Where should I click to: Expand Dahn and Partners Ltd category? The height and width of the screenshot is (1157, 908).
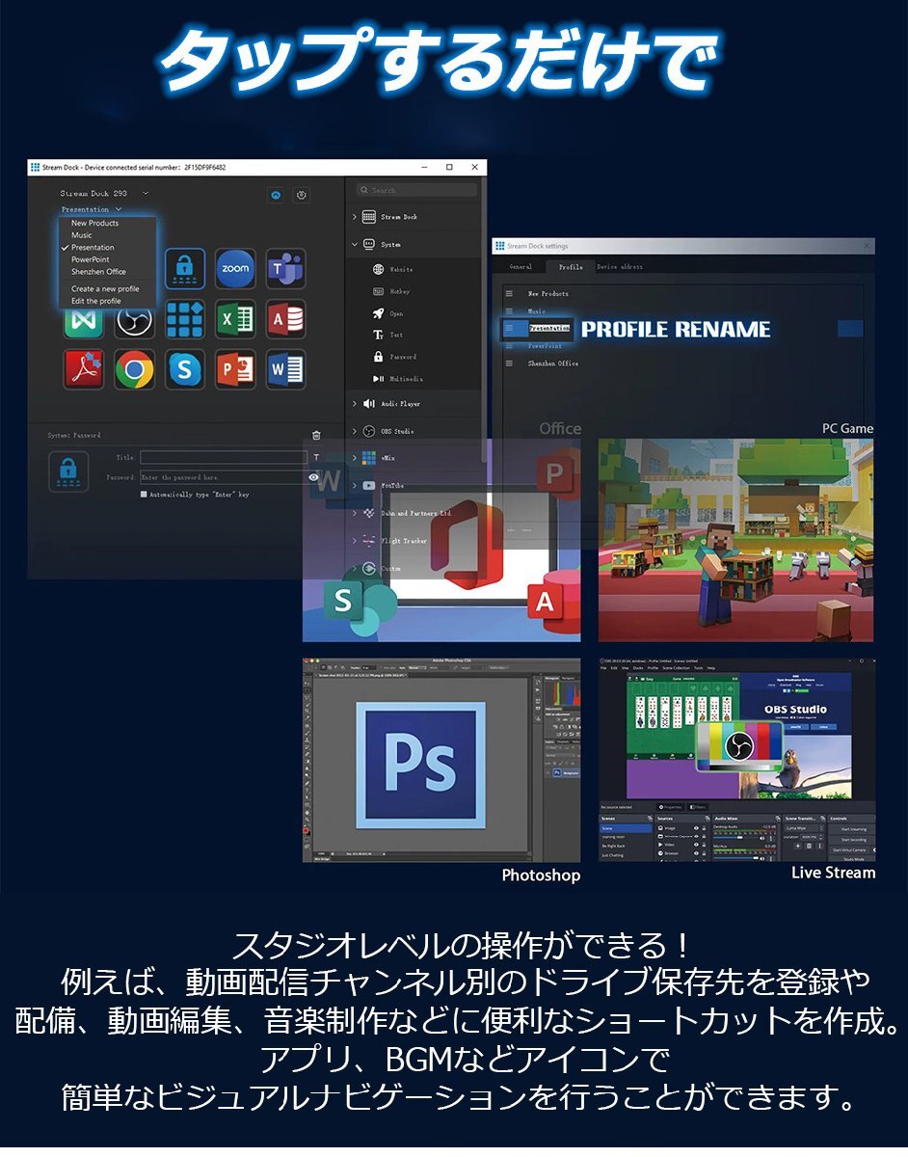(x=355, y=514)
